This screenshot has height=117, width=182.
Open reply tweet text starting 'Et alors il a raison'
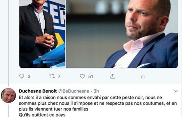coord(98,103)
